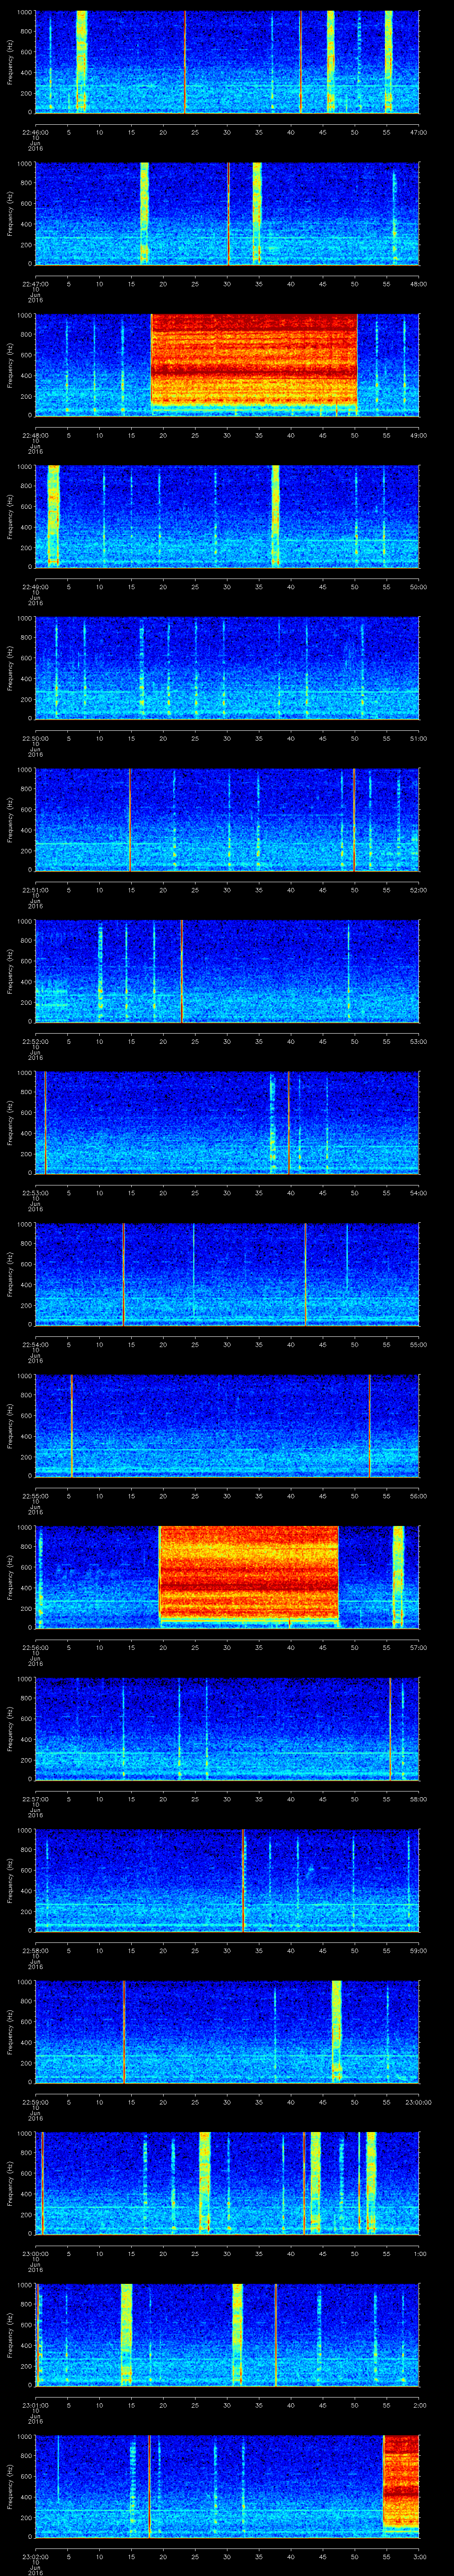Viewport: 454px width, 2576px height.
Task: Select the spectrogram panel starting at 22:46:00
Action: point(227,62)
